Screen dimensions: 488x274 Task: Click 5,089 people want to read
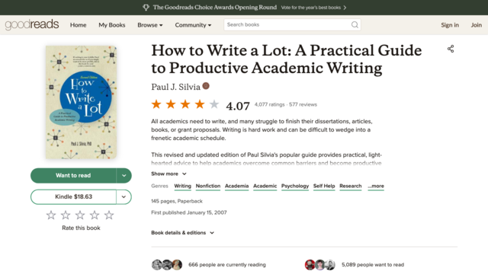click(x=373, y=265)
